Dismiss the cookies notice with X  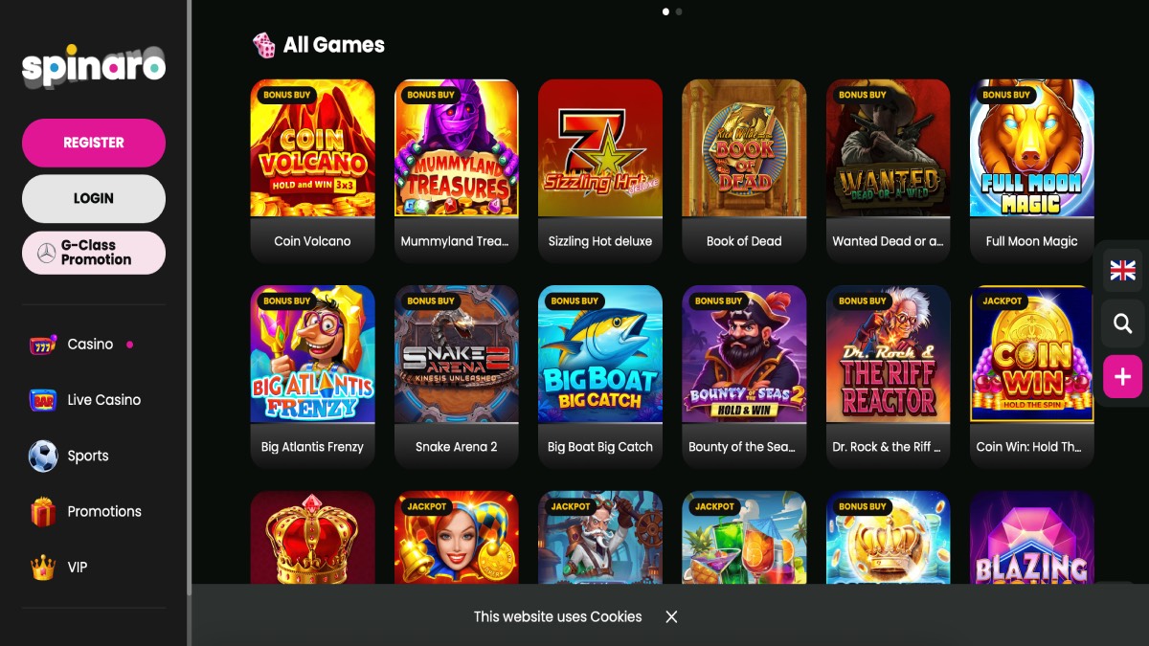pos(671,616)
